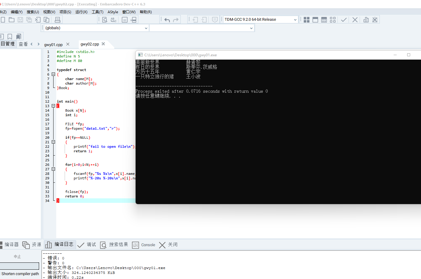Open the 搜索结果 bottom tab

coord(114,245)
